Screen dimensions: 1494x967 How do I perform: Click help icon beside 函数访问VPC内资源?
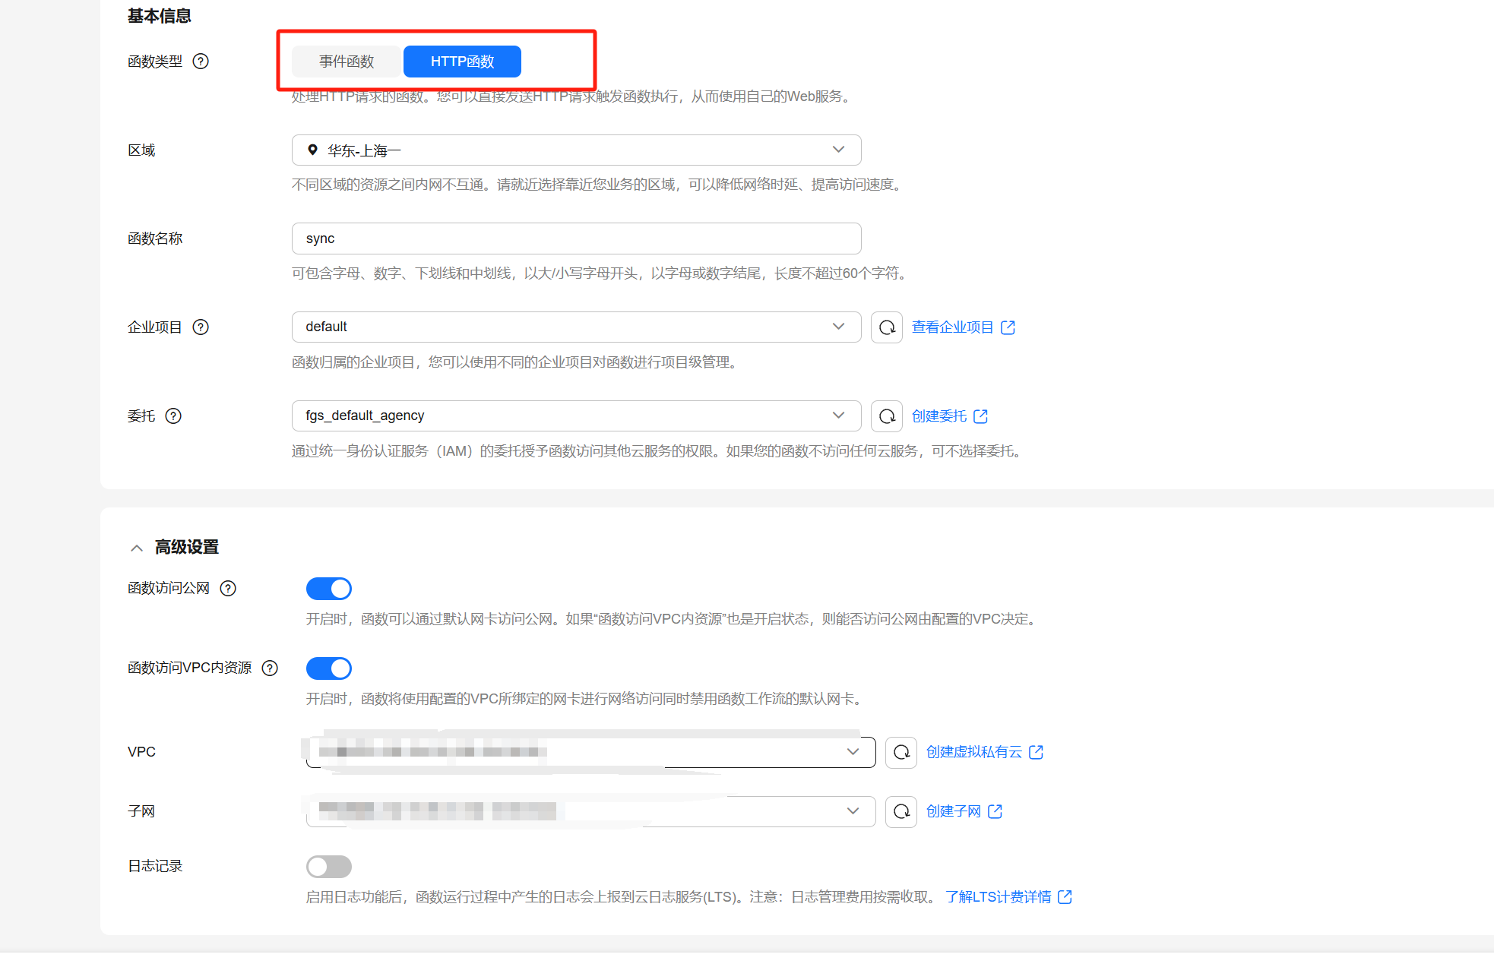(270, 668)
